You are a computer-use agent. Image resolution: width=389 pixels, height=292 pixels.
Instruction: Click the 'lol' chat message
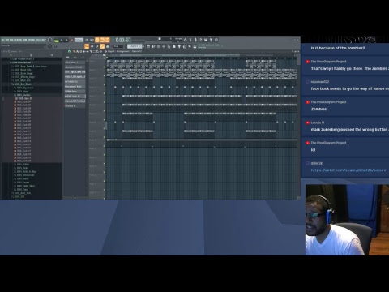[313, 150]
